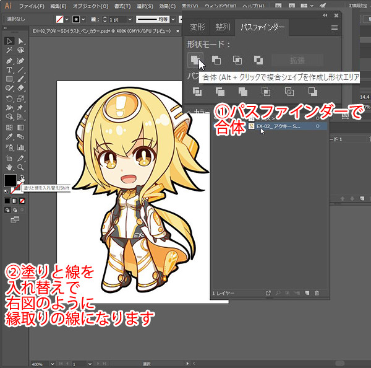This screenshot has width=371, height=368.
Task: Select the Hand tool
Action: (x=9, y=167)
